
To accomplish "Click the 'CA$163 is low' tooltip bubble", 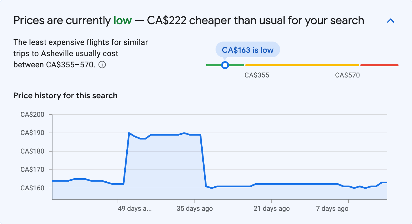I will tap(248, 50).
